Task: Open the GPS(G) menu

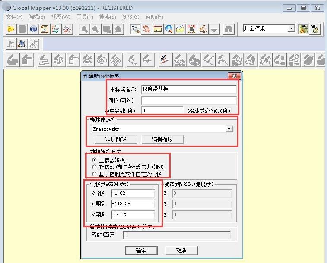Action: (130, 17)
